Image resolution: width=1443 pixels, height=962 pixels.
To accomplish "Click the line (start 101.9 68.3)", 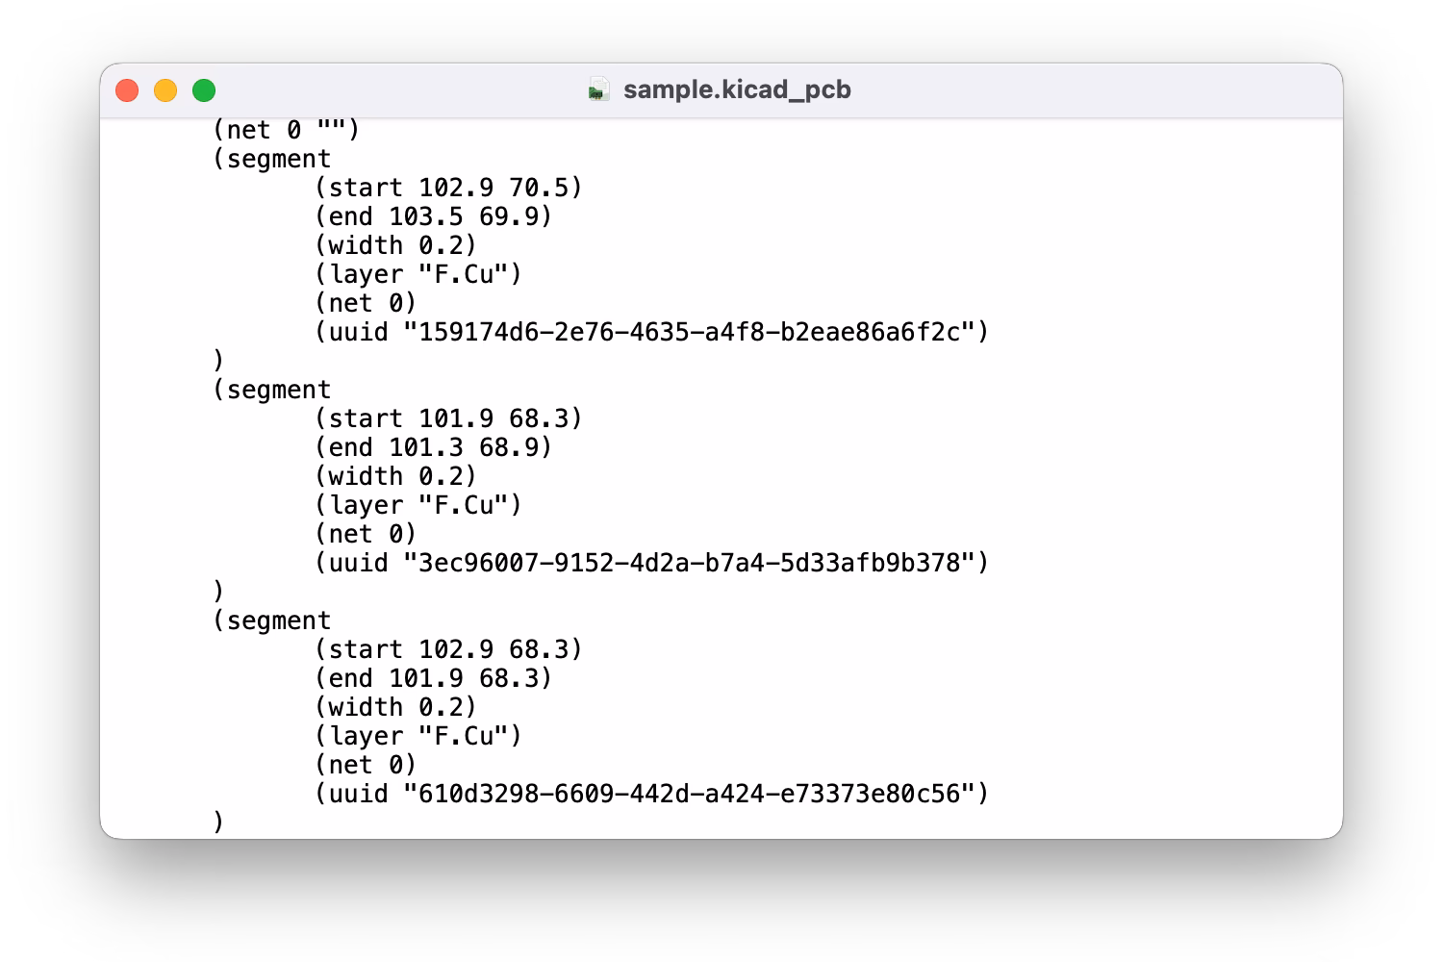I will point(448,418).
